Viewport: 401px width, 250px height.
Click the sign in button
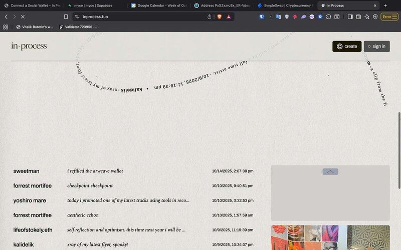click(x=376, y=46)
